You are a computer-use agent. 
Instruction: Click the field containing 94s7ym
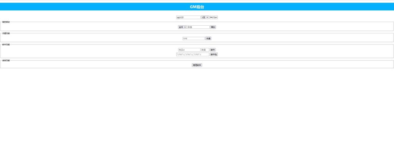tap(214, 17)
